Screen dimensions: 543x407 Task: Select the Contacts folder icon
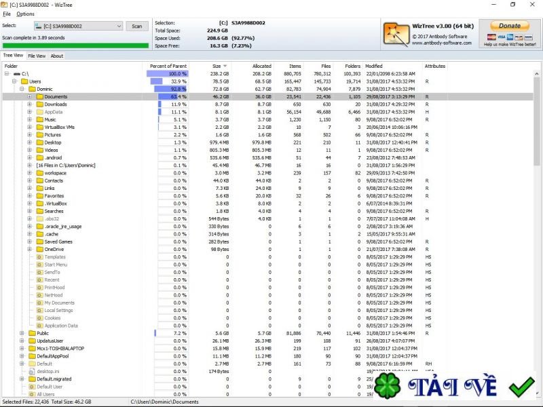coord(39,180)
